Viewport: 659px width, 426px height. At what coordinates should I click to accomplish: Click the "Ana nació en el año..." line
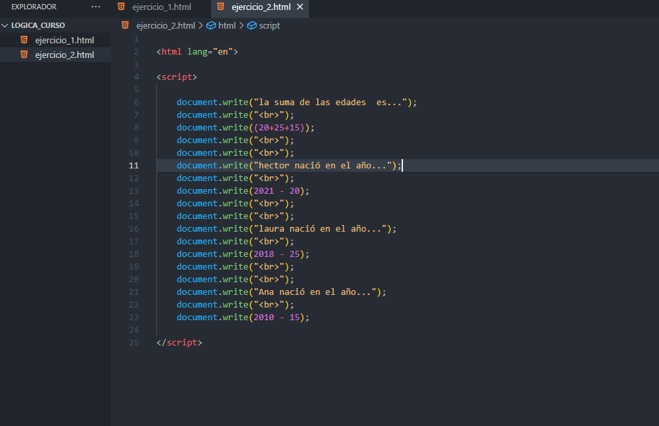pos(281,292)
